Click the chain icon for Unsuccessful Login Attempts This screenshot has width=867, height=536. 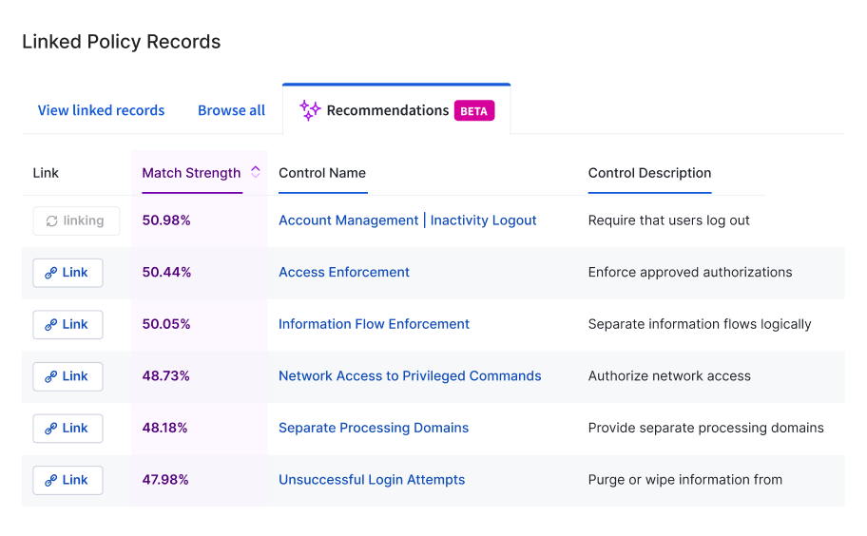tap(51, 481)
